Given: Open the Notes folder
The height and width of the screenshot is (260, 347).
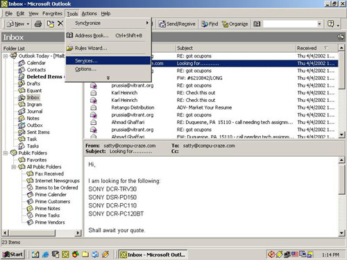Looking at the screenshot, I should 33,119.
